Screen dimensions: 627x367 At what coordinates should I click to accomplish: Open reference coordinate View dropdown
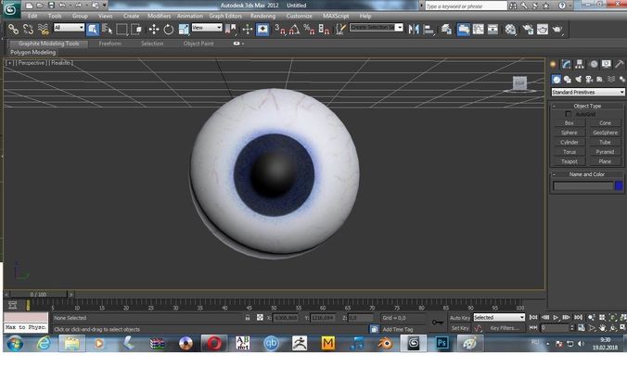[x=207, y=27]
